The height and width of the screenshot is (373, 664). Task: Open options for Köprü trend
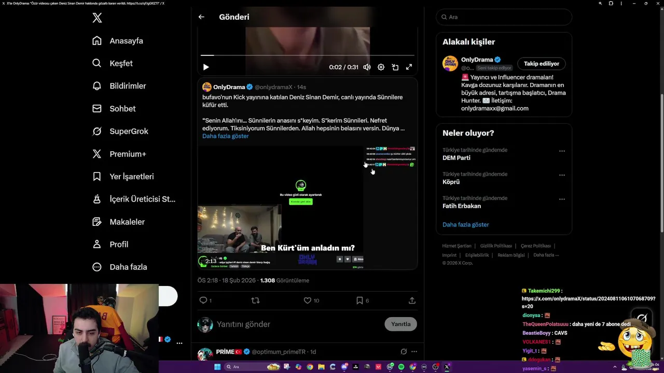point(562,175)
